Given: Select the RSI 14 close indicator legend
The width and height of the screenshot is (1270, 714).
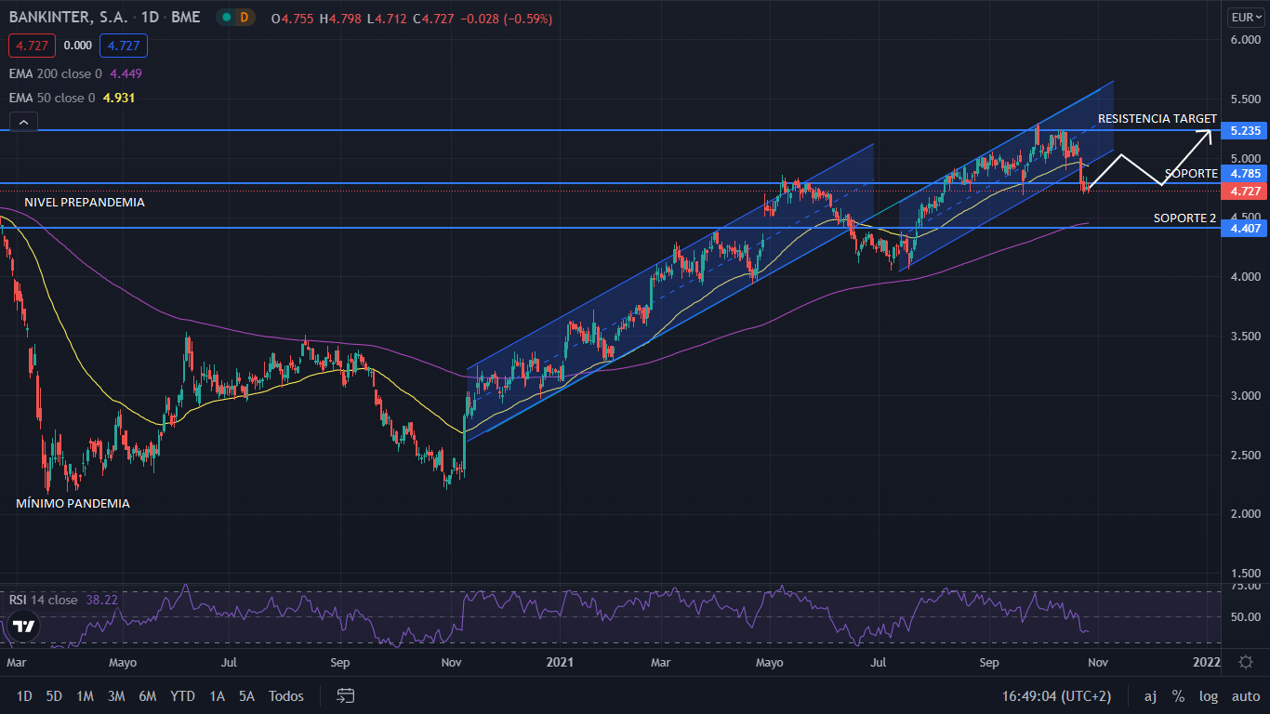Looking at the screenshot, I should pos(44,600).
